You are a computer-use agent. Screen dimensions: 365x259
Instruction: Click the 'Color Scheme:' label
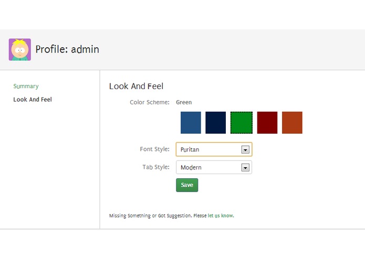click(x=150, y=102)
